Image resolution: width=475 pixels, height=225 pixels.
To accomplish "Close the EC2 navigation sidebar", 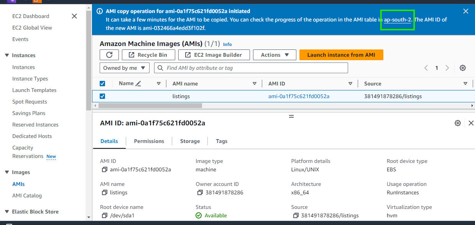I will pos(74,16).
